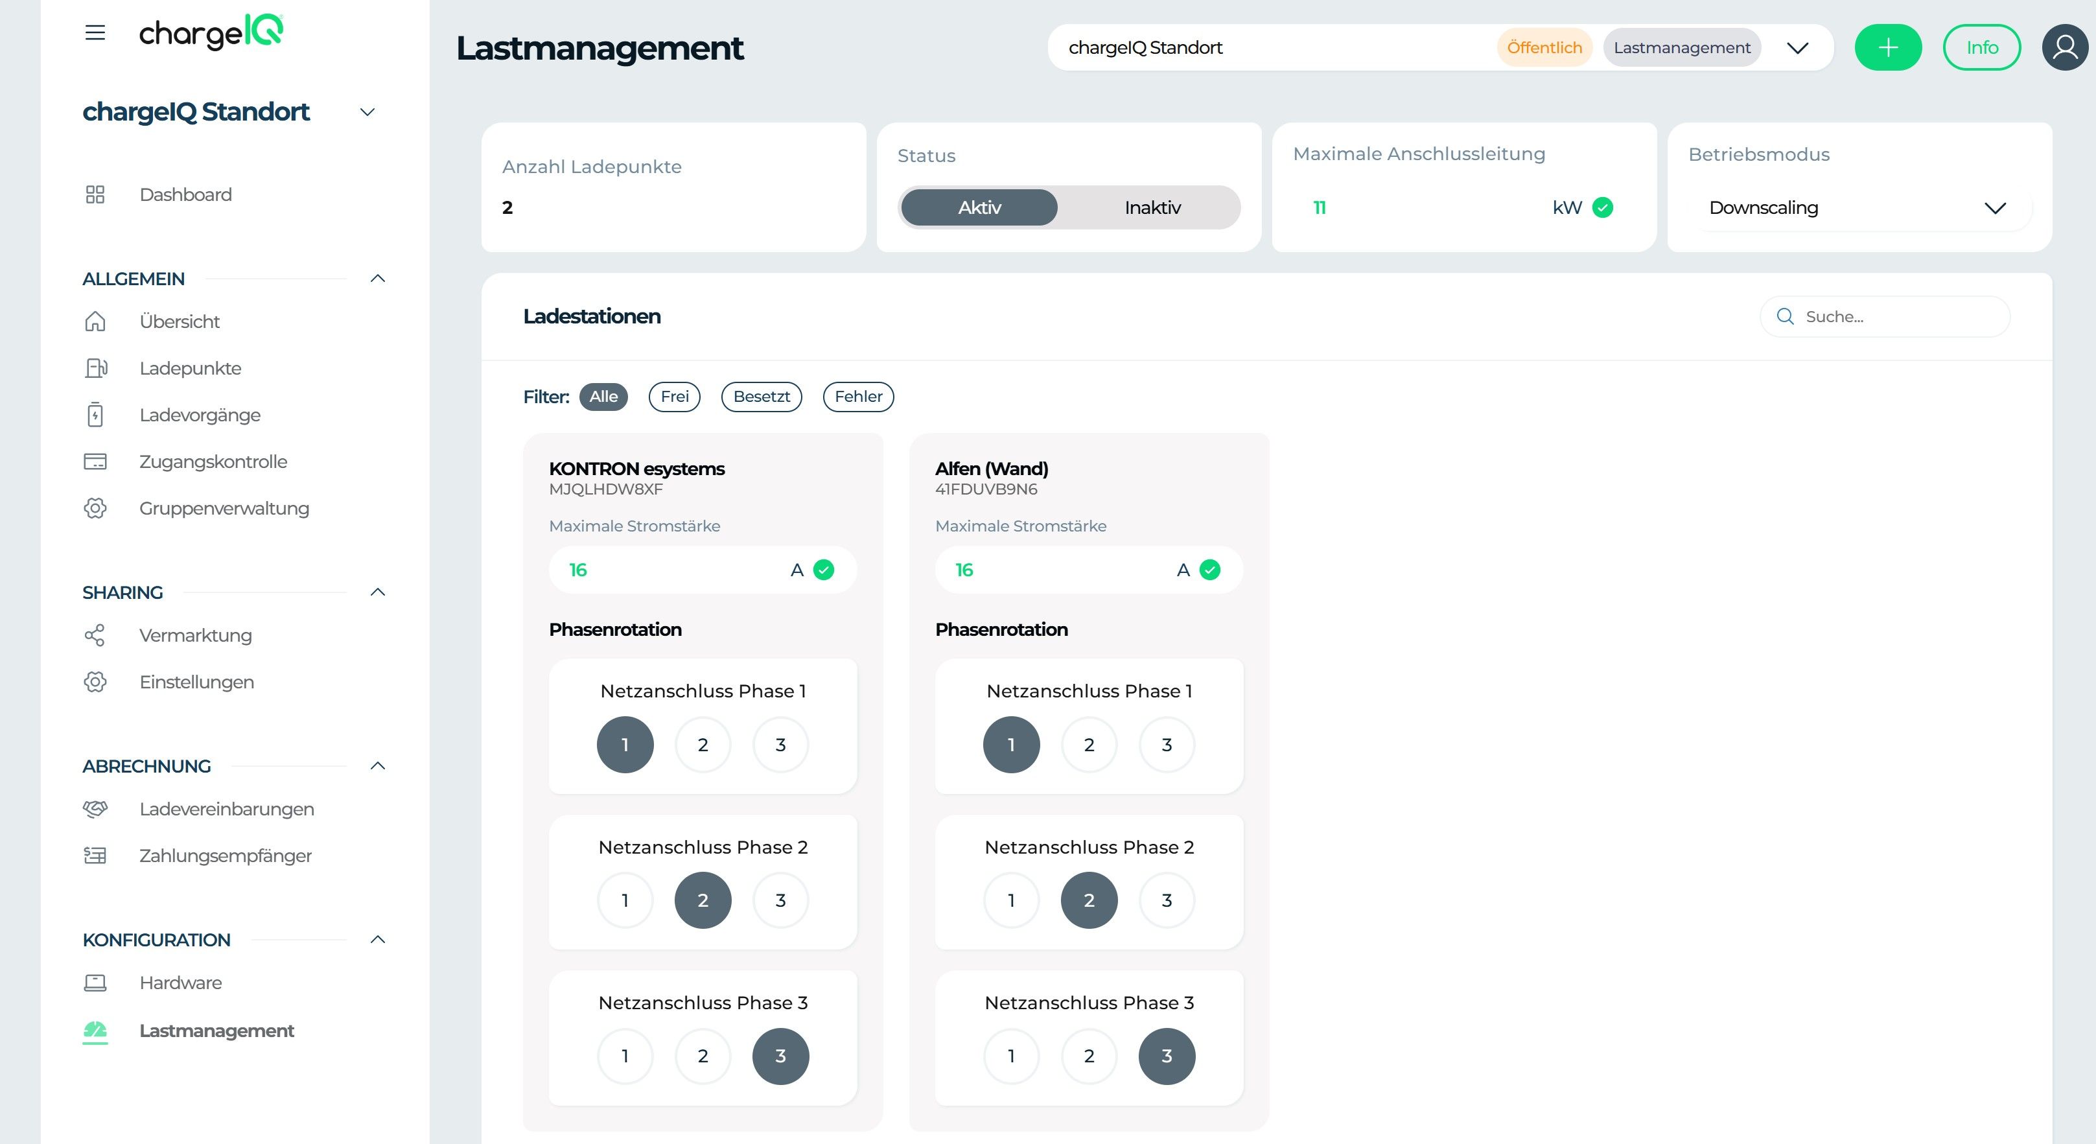
Task: Select Alfen Phase 3 rotation 1
Action: (x=1012, y=1056)
